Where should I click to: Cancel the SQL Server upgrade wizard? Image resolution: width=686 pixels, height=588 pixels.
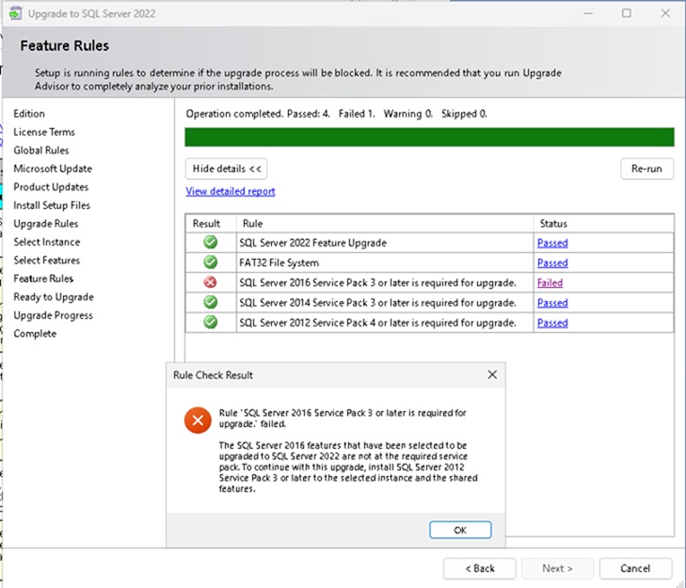coord(635,568)
